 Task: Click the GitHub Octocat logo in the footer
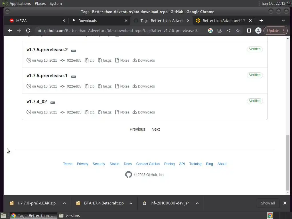(x=129, y=175)
